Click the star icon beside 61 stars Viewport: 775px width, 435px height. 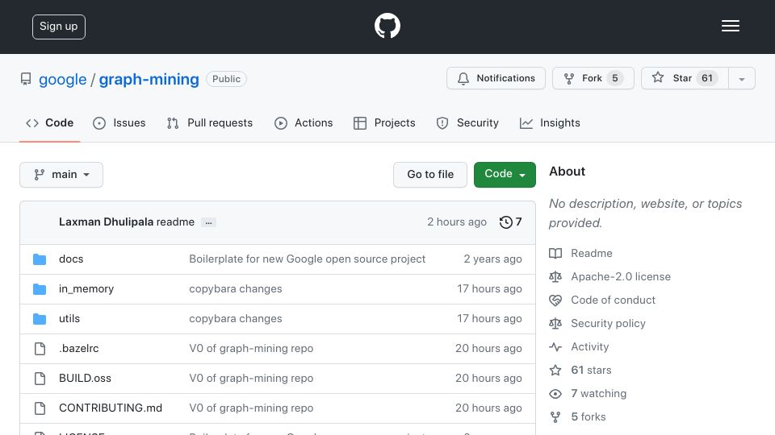pyautogui.click(x=555, y=371)
